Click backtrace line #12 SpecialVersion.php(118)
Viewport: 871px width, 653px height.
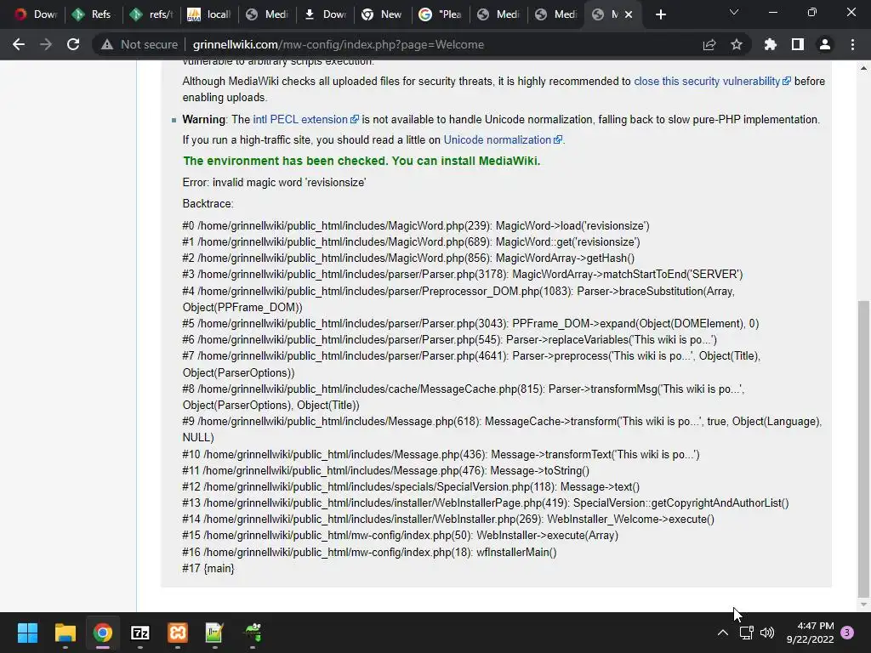coord(411,487)
